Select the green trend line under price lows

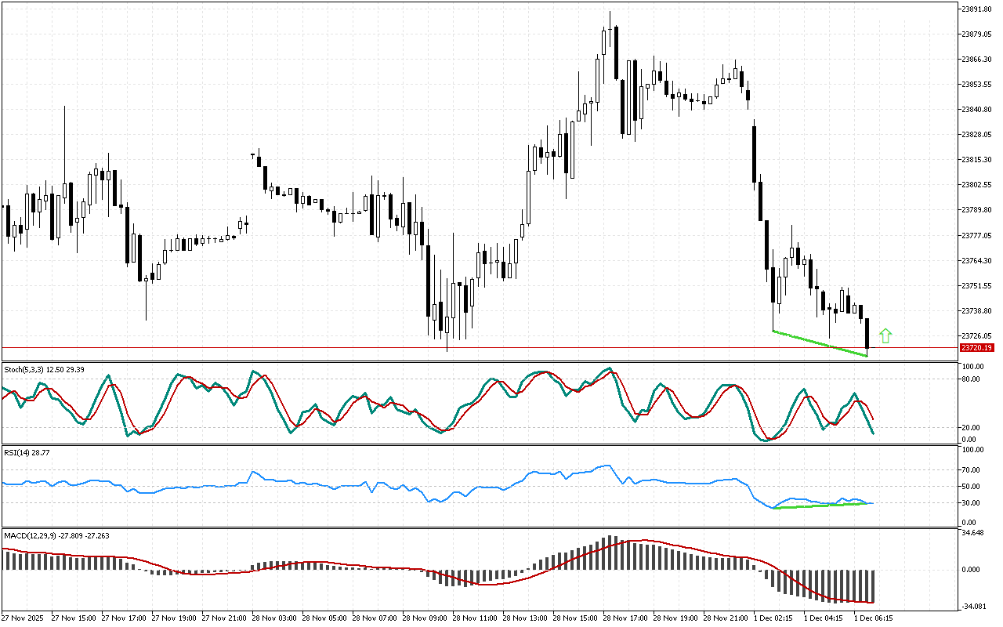(820, 343)
